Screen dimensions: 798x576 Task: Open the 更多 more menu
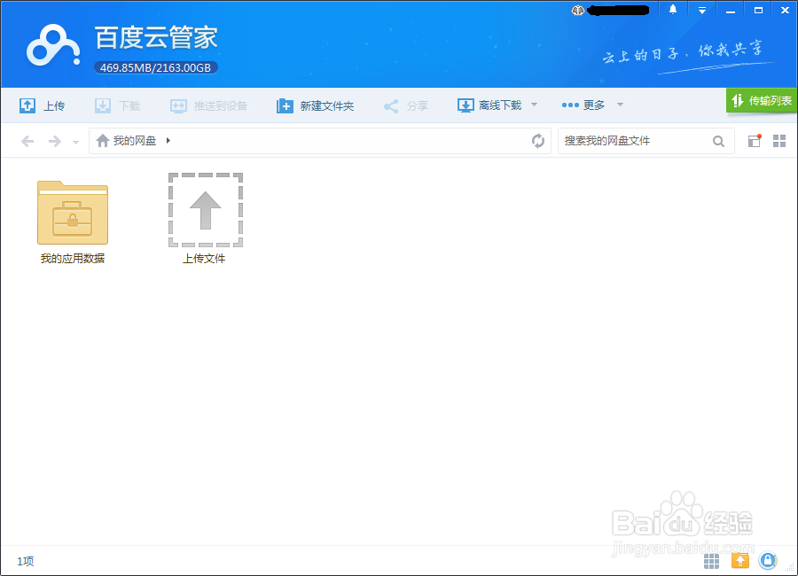[583, 105]
